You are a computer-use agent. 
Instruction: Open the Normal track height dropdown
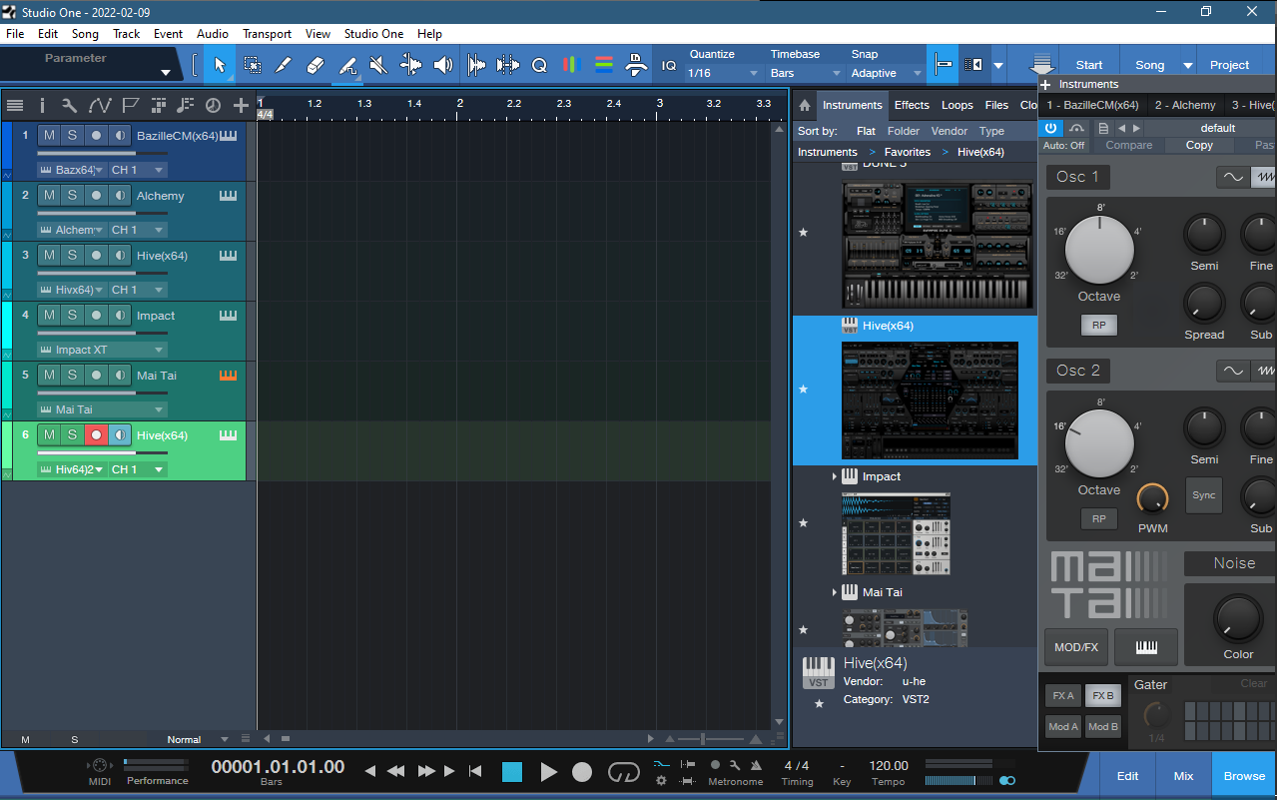198,740
